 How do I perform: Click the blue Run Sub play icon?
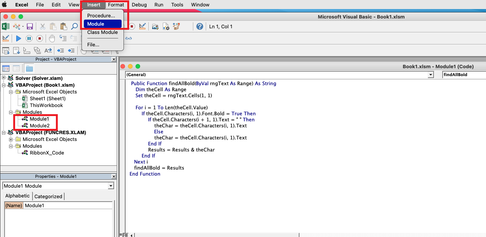(x=19, y=38)
